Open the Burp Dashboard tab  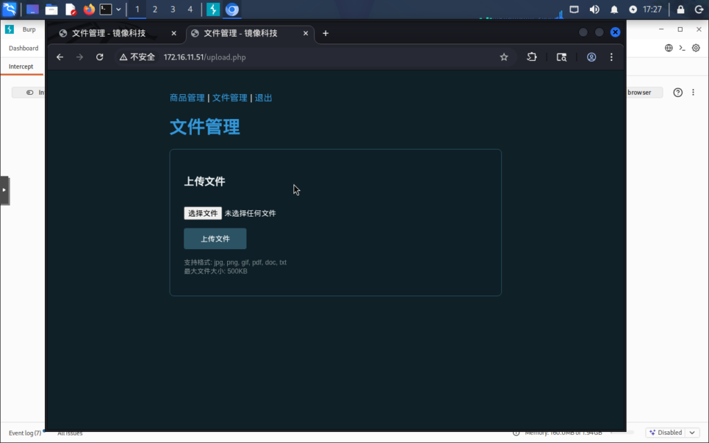click(24, 48)
